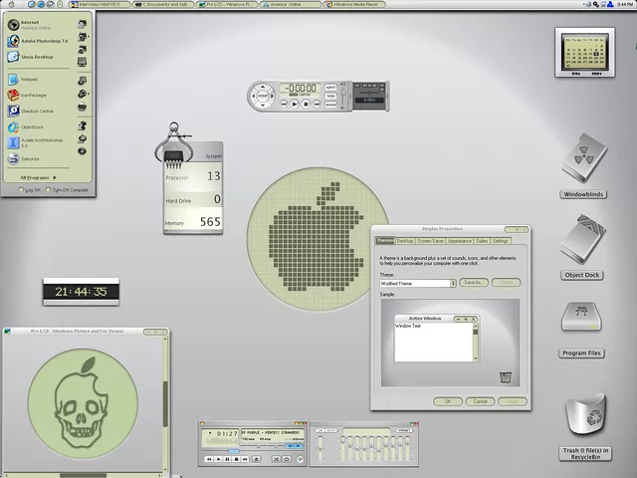Select the Desktop tab in Display Properties
The height and width of the screenshot is (478, 637).
click(405, 241)
